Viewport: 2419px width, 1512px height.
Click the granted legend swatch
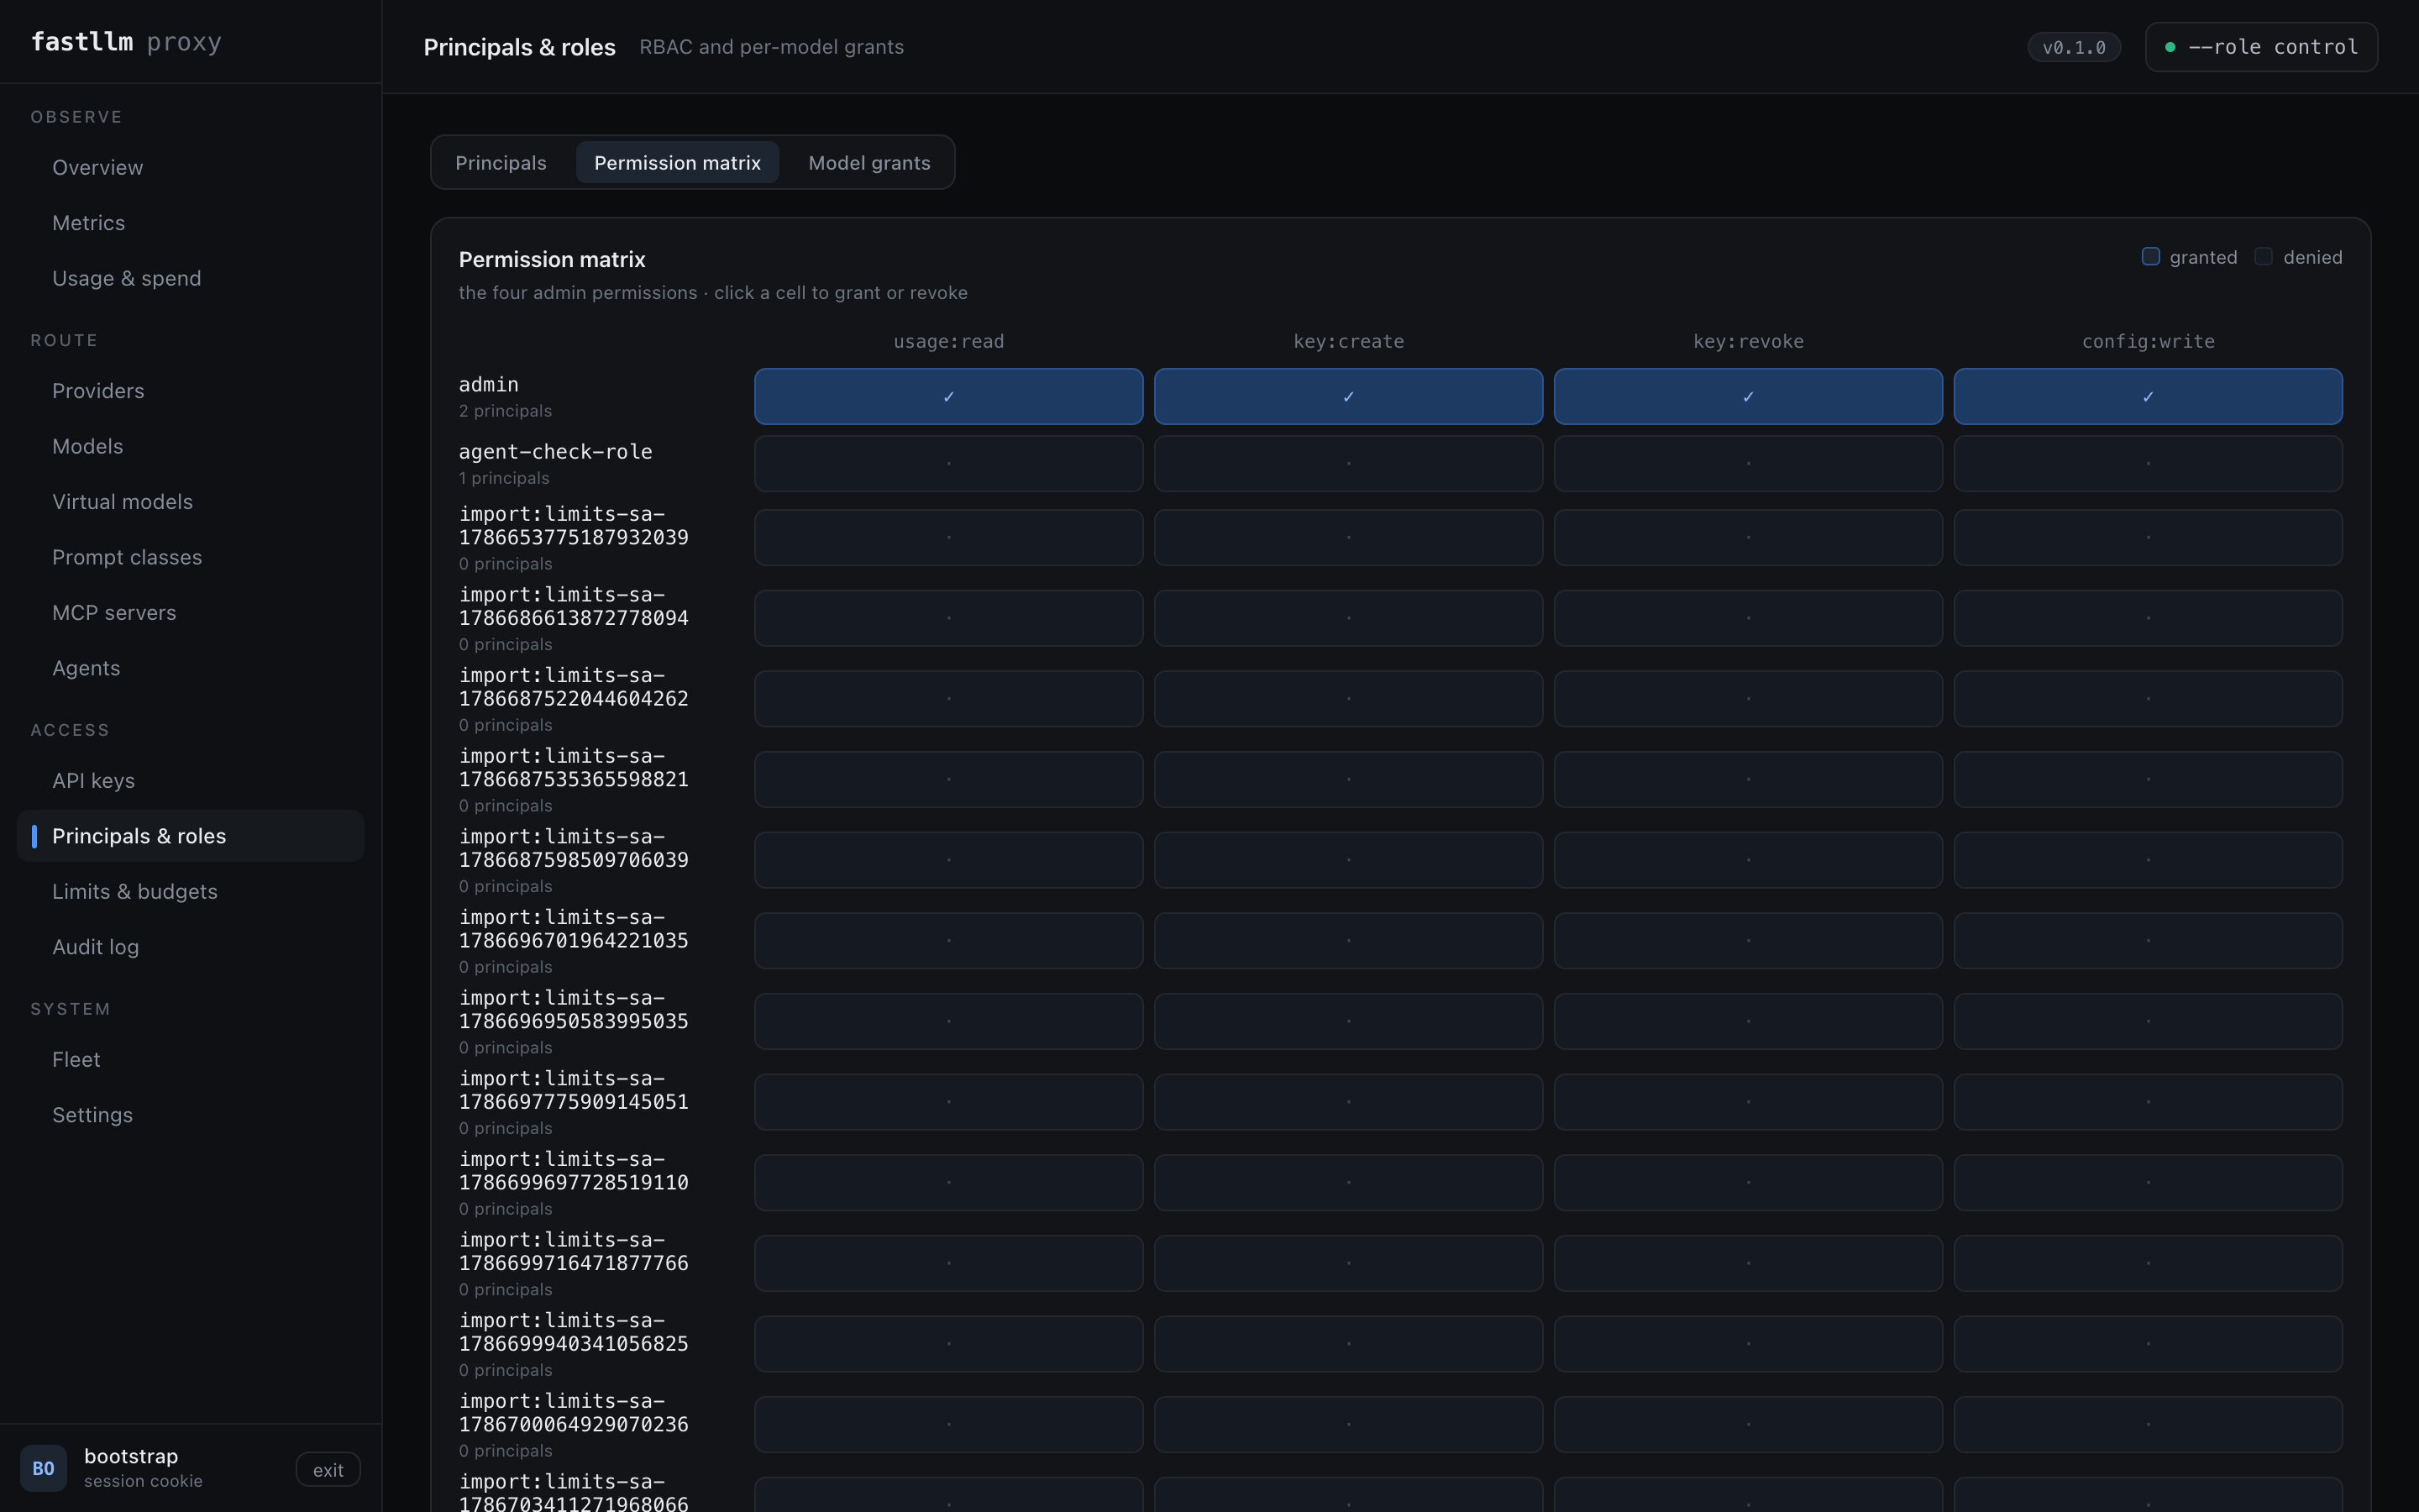[x=2151, y=257]
